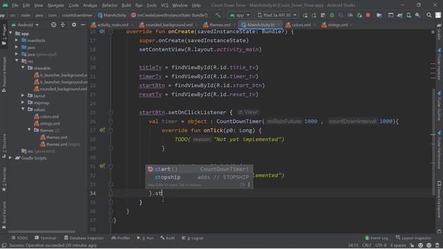Open the VCS menu

coord(165,6)
